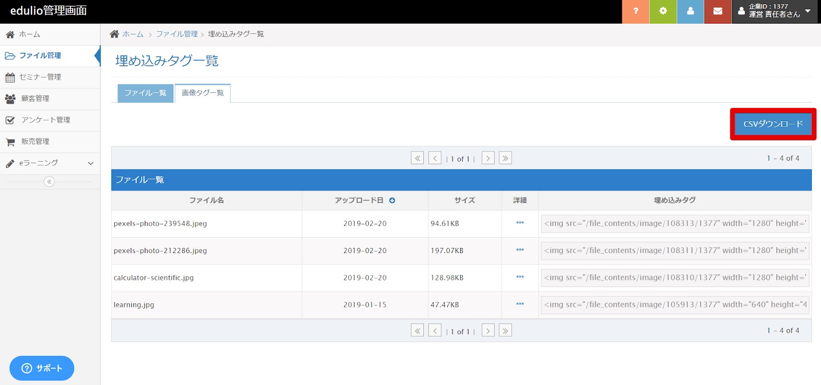Click the CSVダウンロード button
The width and height of the screenshot is (821, 385).
773,124
